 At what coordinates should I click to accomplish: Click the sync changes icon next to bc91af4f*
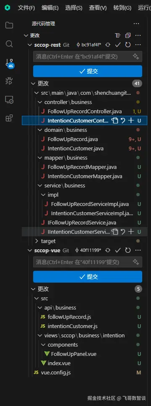(x=108, y=45)
